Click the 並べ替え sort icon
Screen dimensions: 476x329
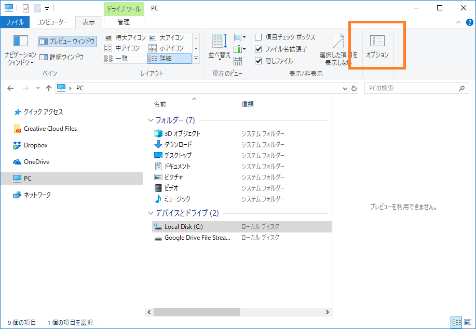coord(219,42)
